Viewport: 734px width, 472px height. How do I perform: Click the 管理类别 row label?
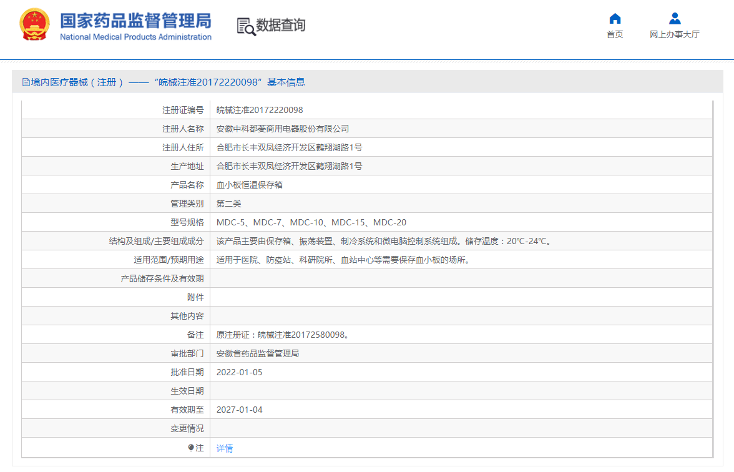click(x=187, y=204)
